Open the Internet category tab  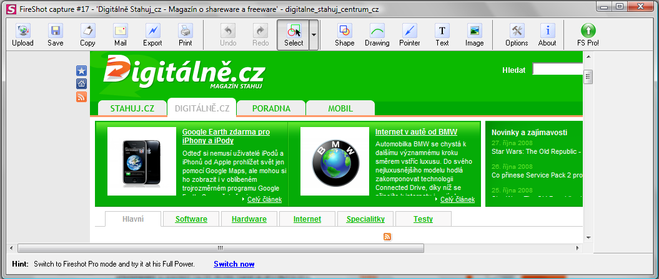coord(307,219)
